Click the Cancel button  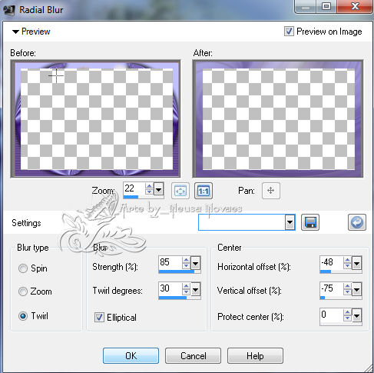[193, 355]
